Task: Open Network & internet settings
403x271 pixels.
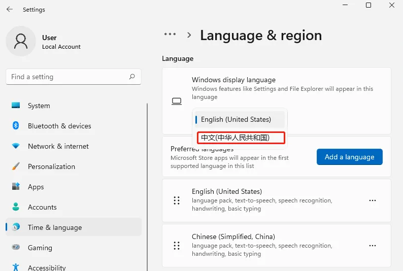Action: tap(74, 146)
